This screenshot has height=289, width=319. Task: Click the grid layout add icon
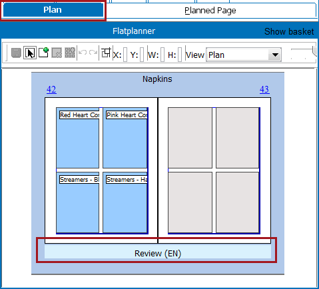(70, 53)
